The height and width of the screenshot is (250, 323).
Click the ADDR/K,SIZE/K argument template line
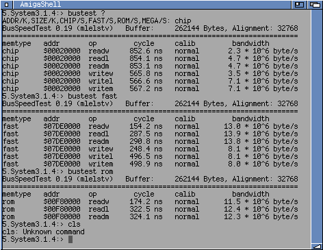tap(96, 21)
